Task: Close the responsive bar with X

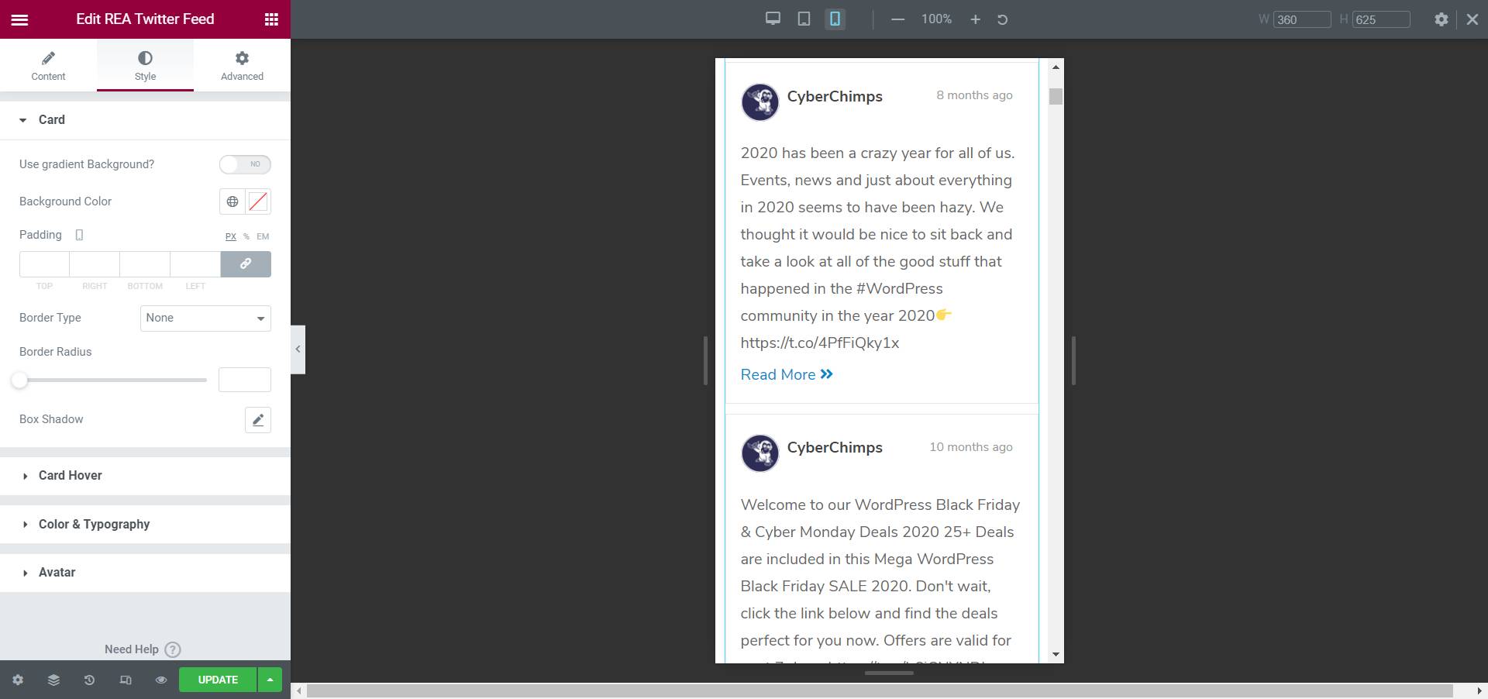Action: 1472,19
